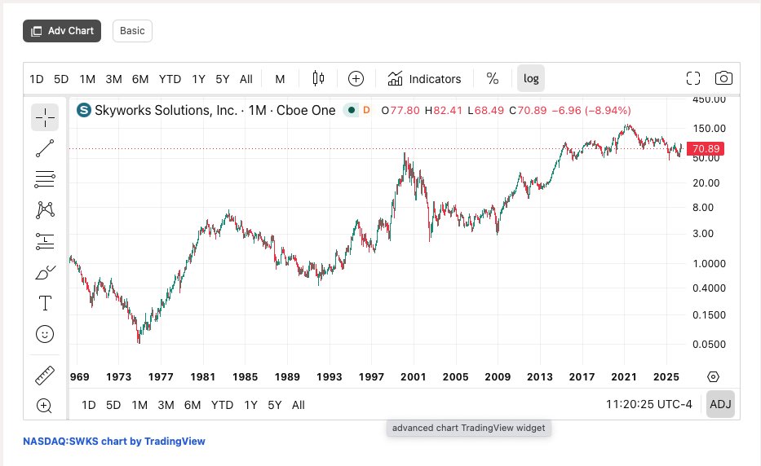Switch to Adv Chart tab

pyautogui.click(x=62, y=31)
